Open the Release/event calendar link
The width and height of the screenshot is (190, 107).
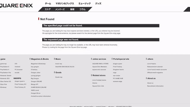pyautogui.click(x=155, y=67)
